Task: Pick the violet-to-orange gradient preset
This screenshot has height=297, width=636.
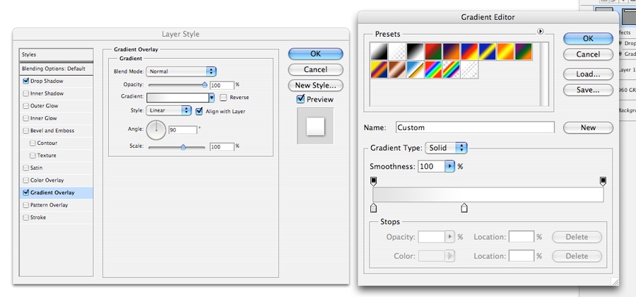Action: (451, 52)
